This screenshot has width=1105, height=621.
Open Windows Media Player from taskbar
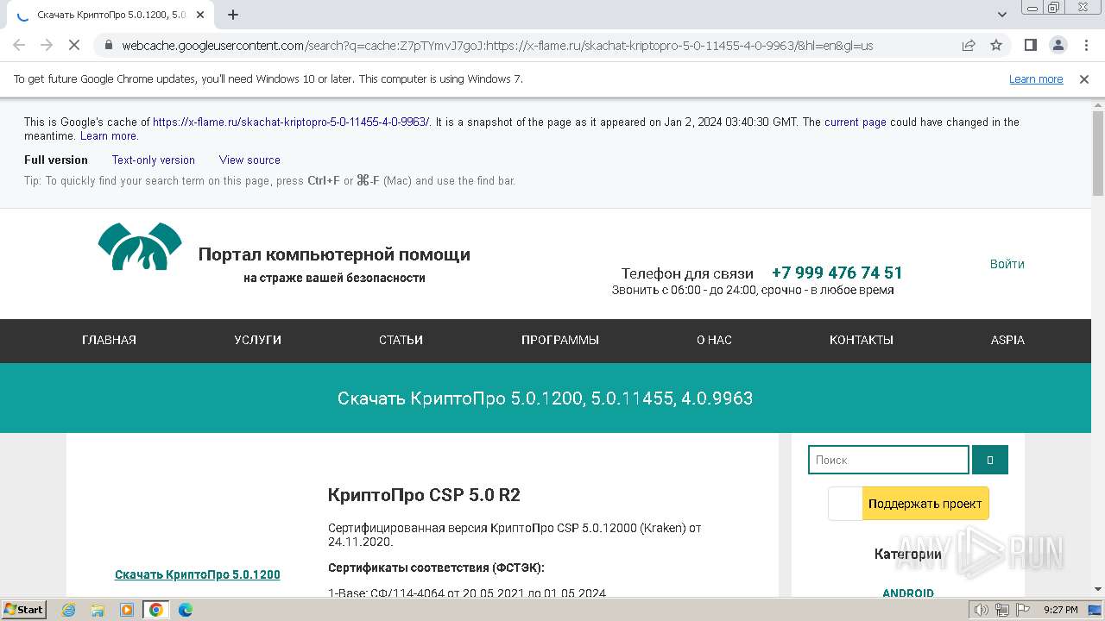coord(127,610)
